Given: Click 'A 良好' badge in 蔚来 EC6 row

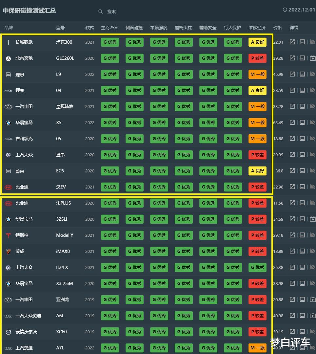Looking at the screenshot, I should point(257,171).
